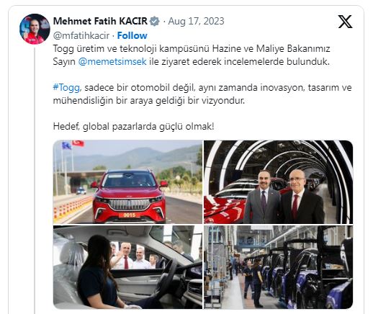Open the @mfatihkacir handle link

pyautogui.click(x=81, y=35)
